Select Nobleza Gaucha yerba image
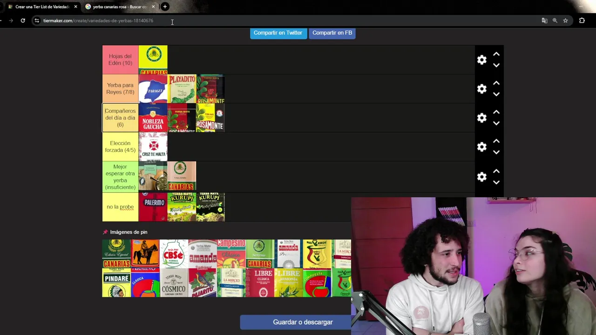This screenshot has width=596, height=335. (x=153, y=118)
